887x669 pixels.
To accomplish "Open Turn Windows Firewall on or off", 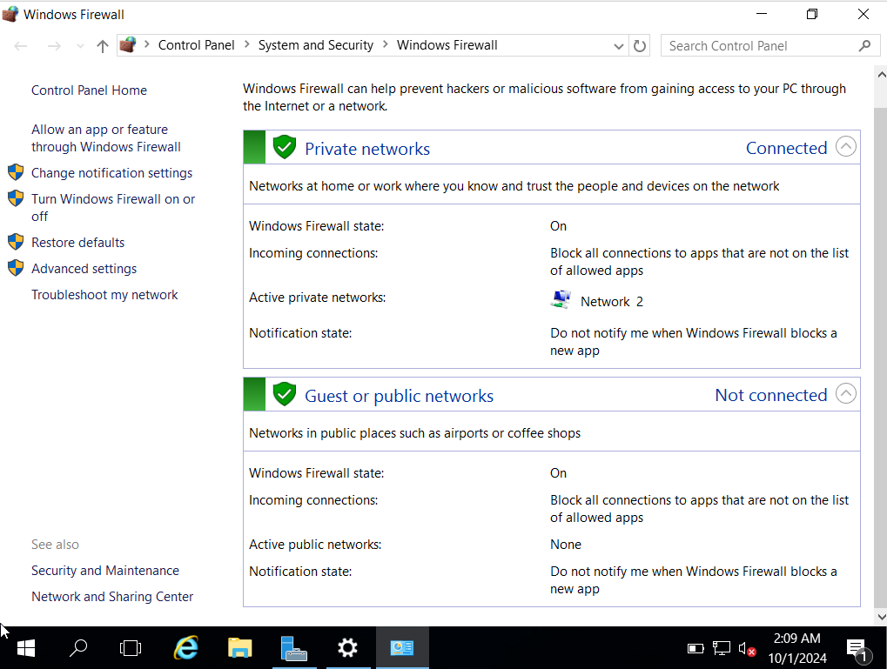I will tap(113, 208).
